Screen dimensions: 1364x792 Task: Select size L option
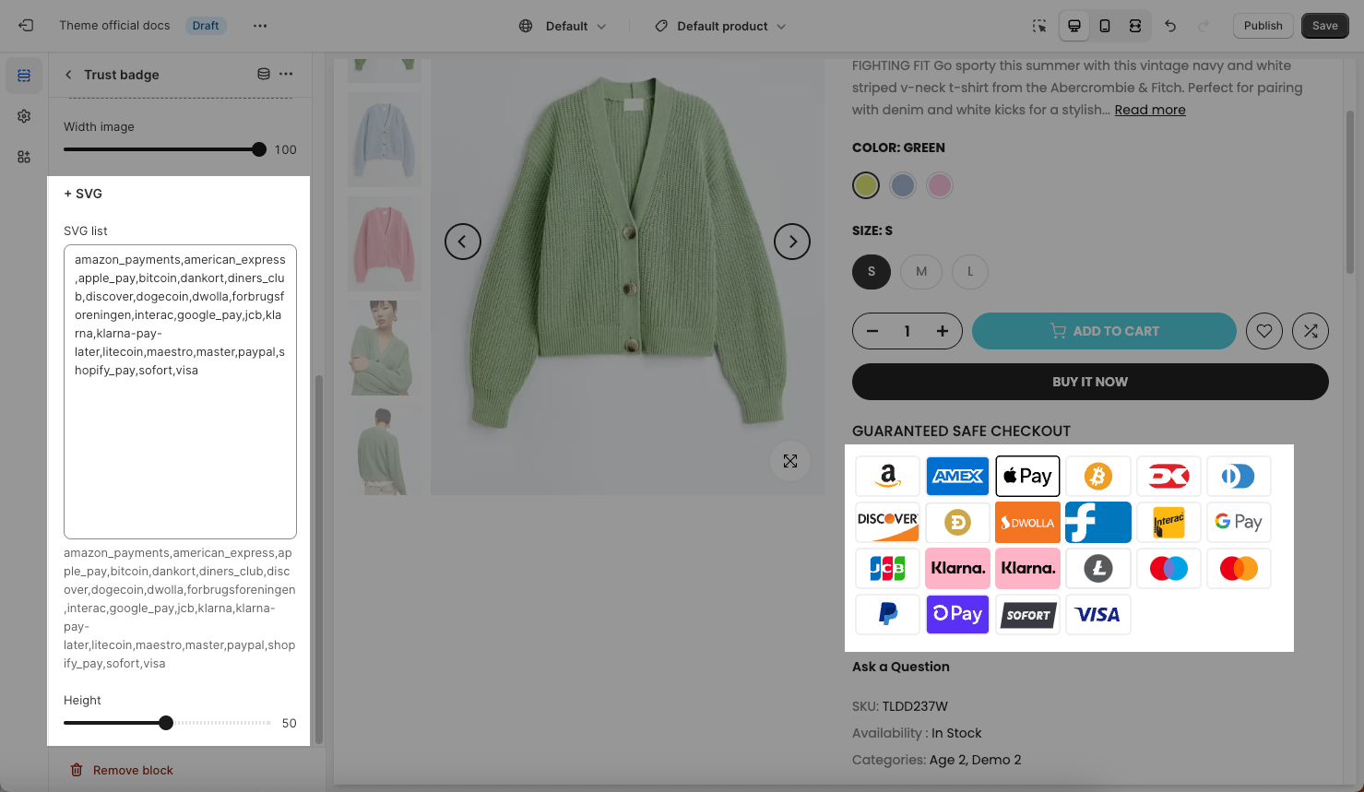click(x=970, y=271)
